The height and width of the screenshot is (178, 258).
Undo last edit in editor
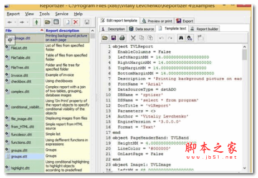pyautogui.click(x=161, y=38)
